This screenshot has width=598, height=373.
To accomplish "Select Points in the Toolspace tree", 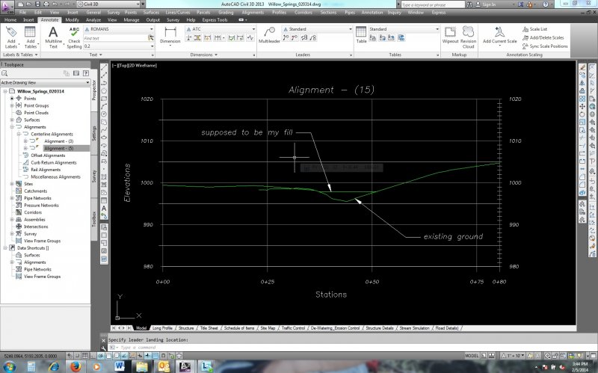I will pyautogui.click(x=30, y=99).
